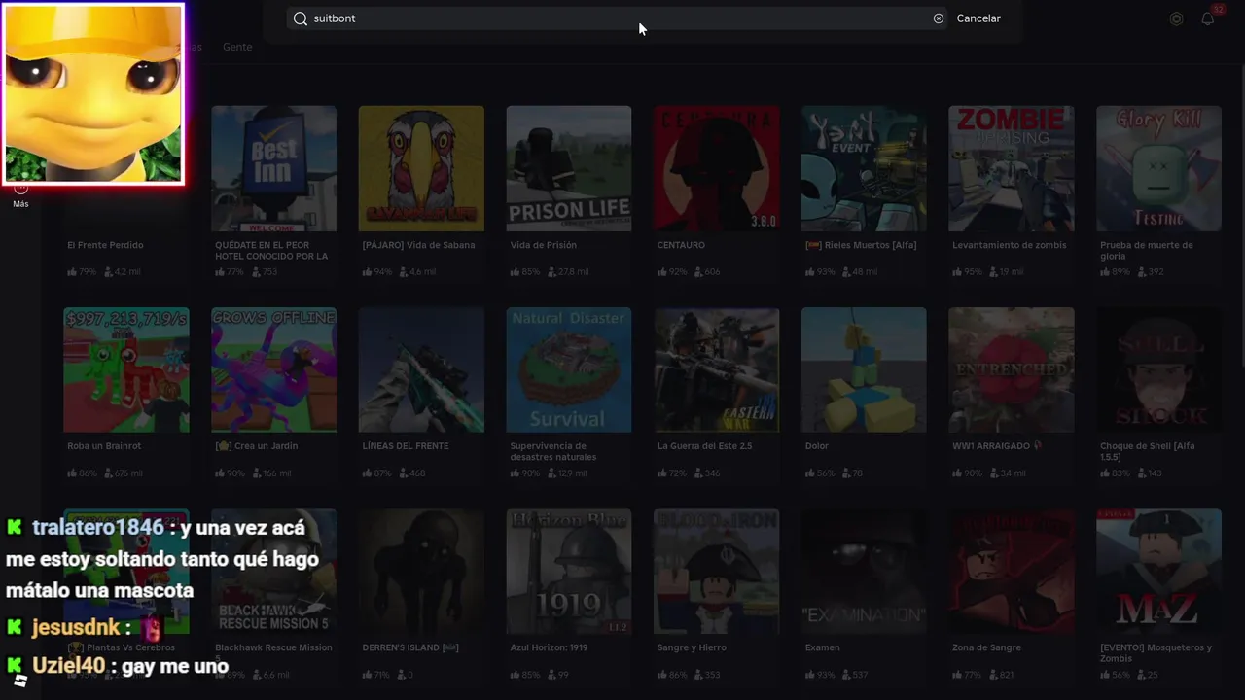This screenshot has width=1245, height=700.
Task: Open the Crea un Jardín thumbnail
Action: click(x=273, y=369)
